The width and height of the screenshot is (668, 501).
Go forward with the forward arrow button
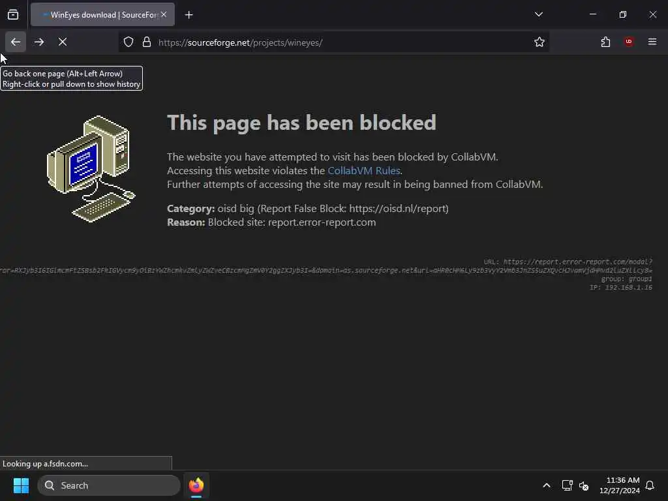click(39, 42)
